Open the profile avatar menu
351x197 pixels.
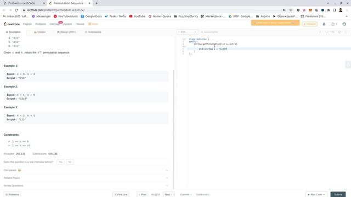(x=344, y=24)
